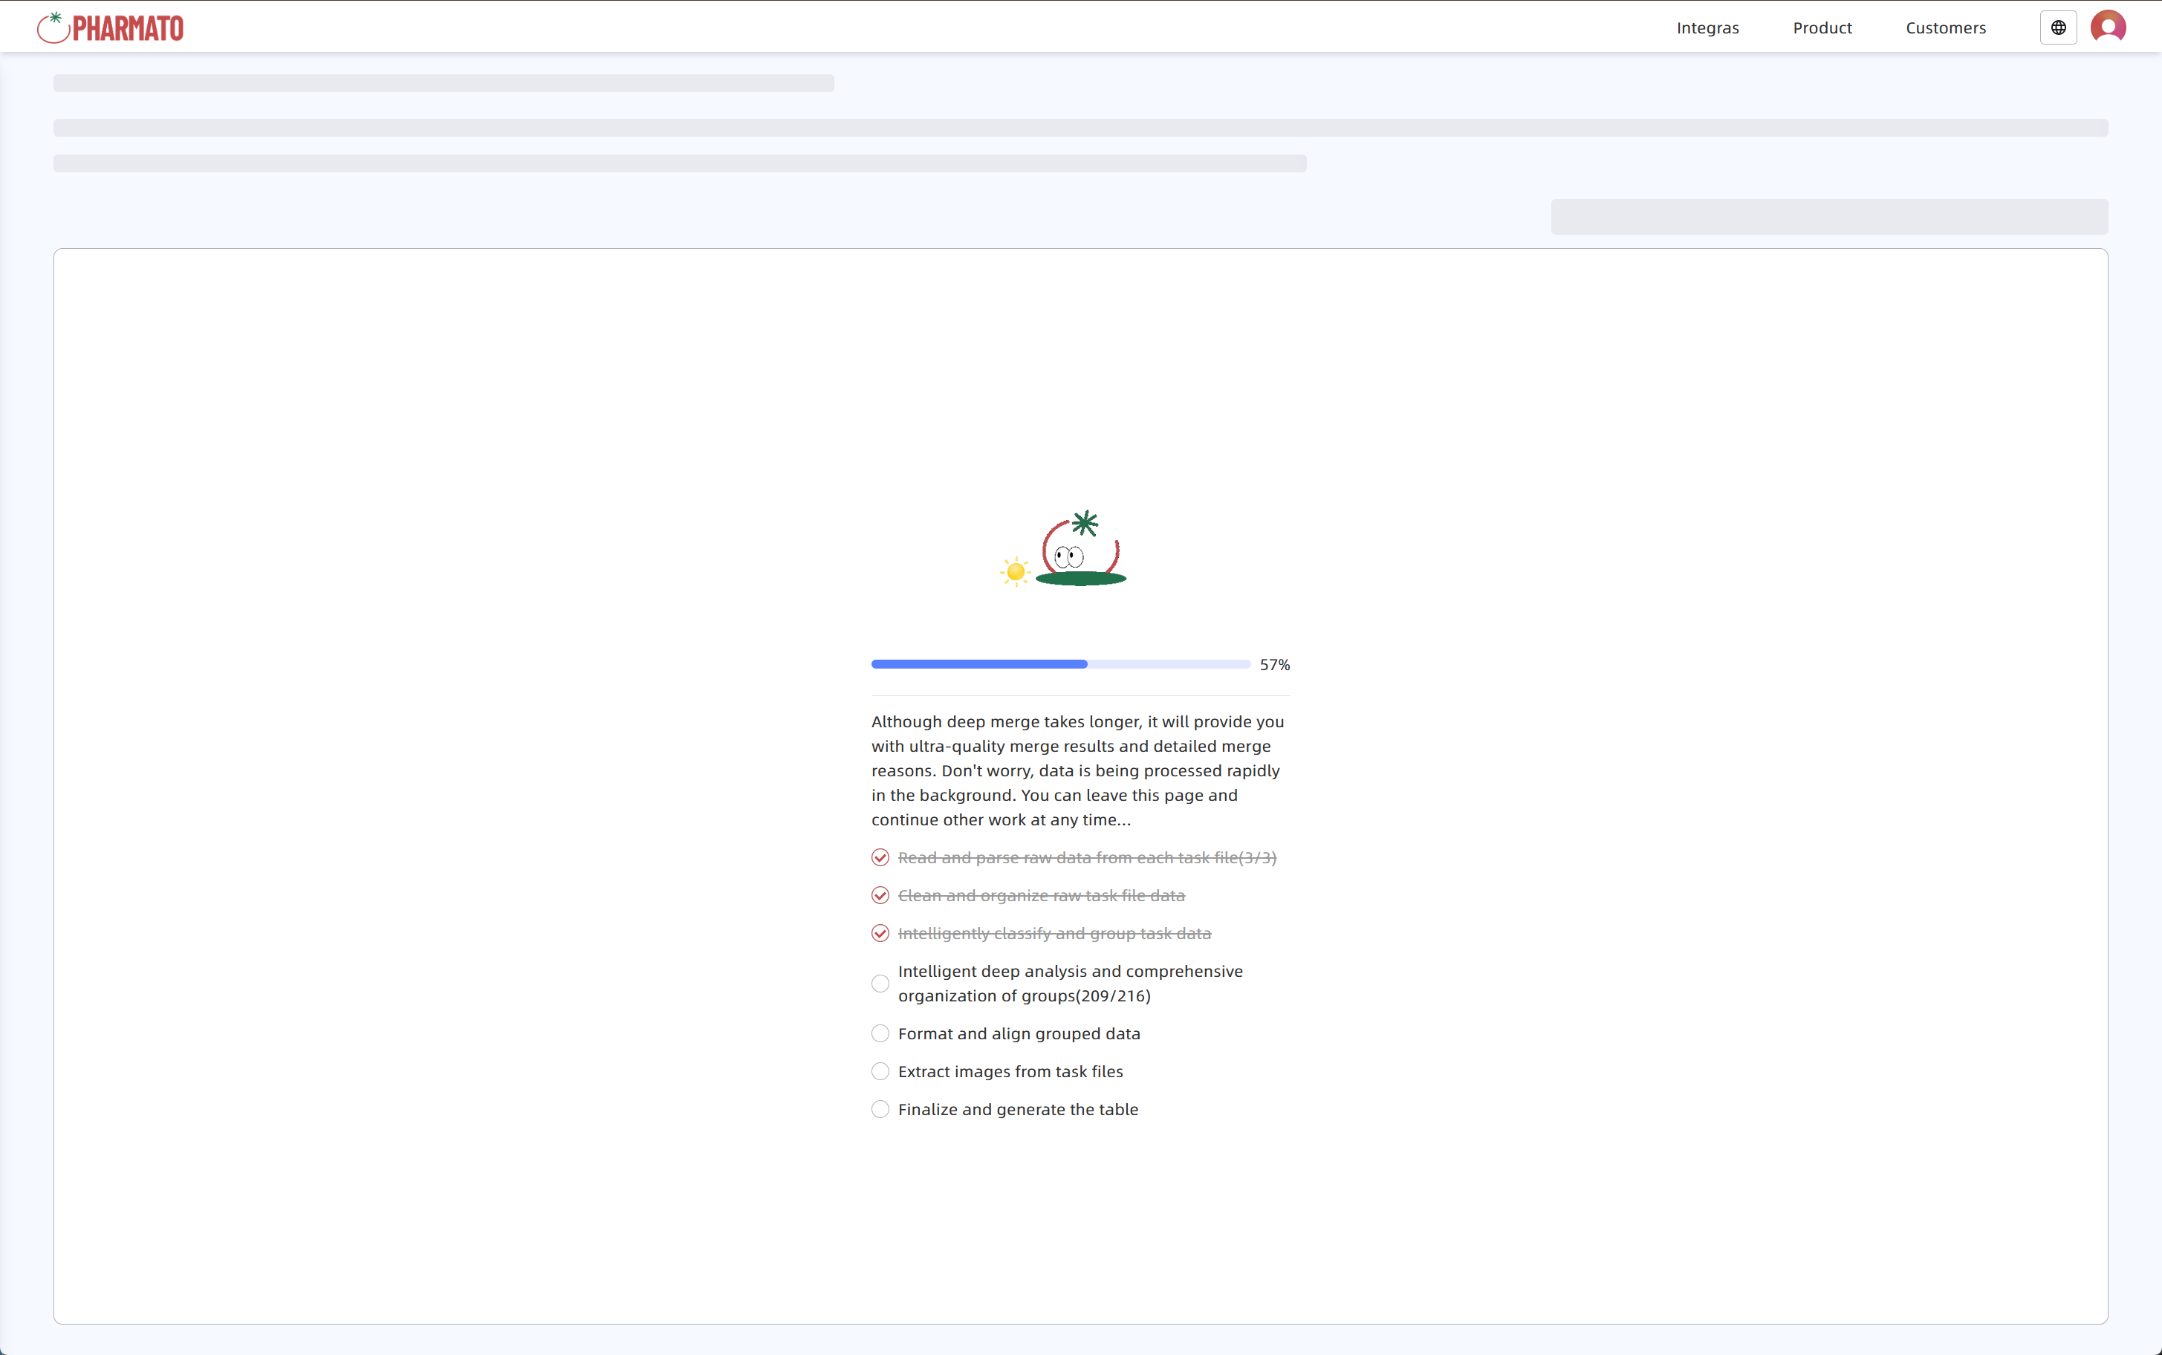Select circle beside Intelligent deep analysis step
The image size is (2162, 1355).
coord(880,983)
